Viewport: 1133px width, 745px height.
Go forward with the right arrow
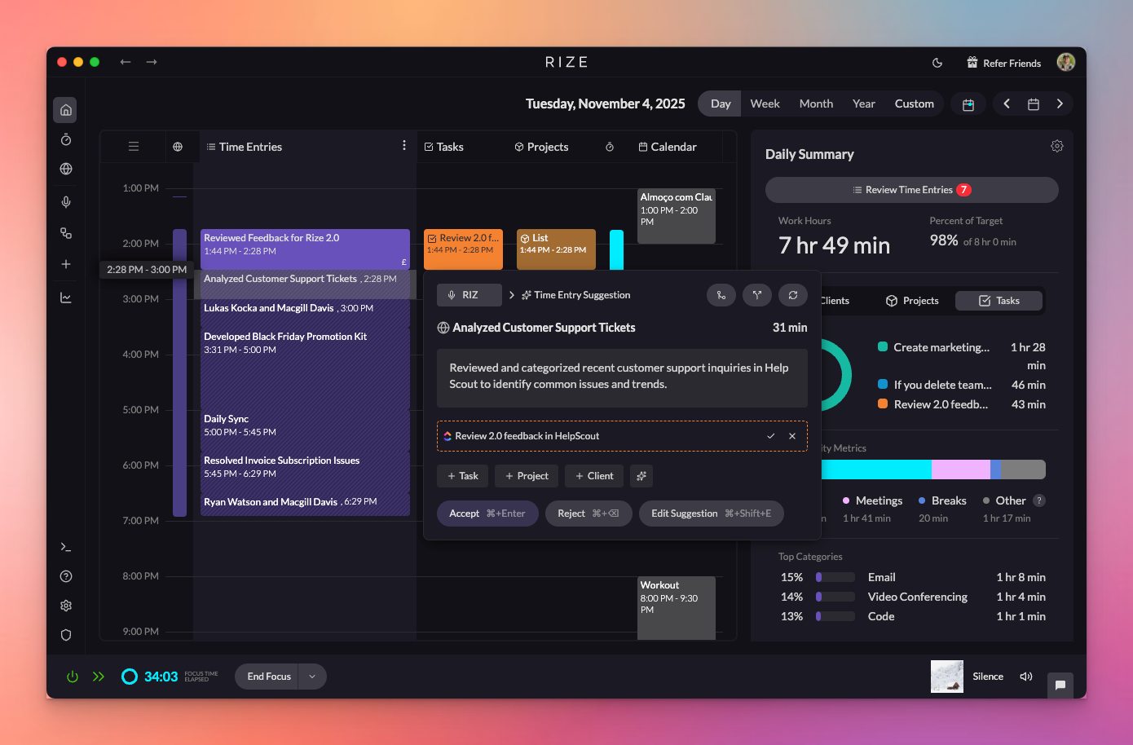tap(152, 62)
